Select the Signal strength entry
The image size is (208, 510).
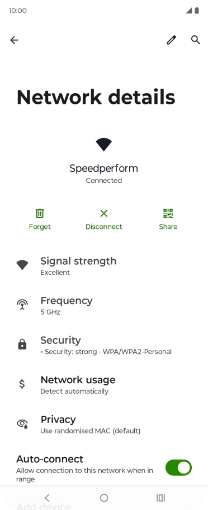click(x=104, y=265)
